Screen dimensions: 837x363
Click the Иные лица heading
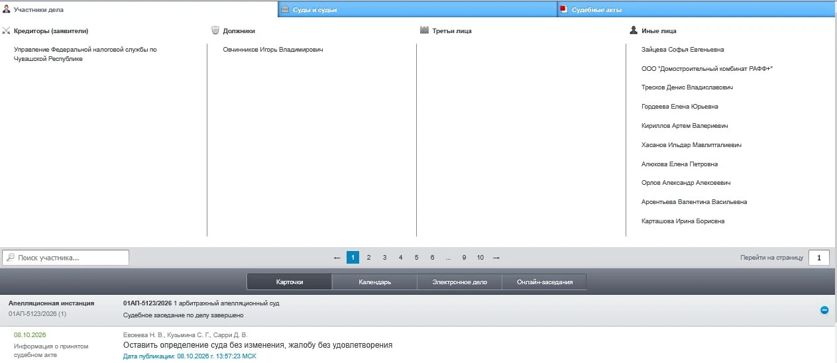tap(659, 30)
